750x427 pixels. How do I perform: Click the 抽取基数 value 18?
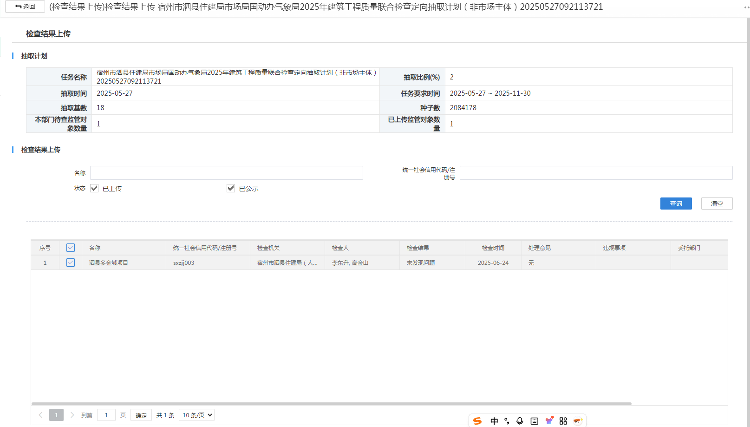click(x=100, y=108)
